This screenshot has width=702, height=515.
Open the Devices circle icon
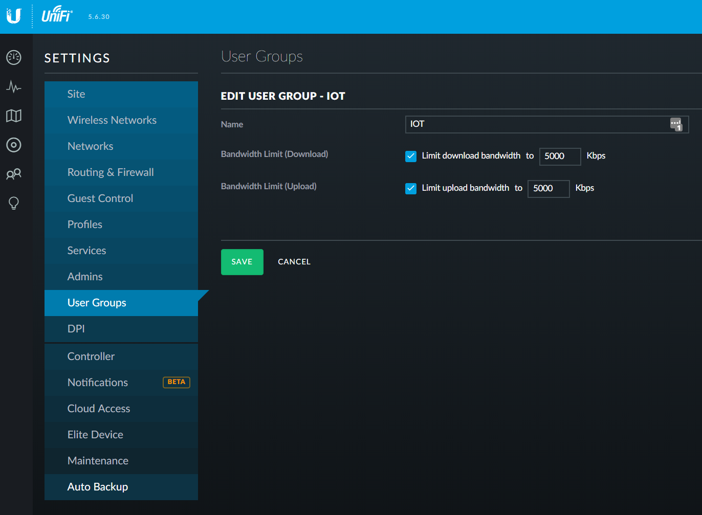coord(14,145)
